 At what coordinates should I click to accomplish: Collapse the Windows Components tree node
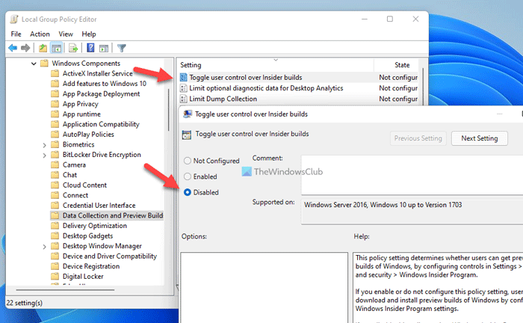tap(34, 64)
